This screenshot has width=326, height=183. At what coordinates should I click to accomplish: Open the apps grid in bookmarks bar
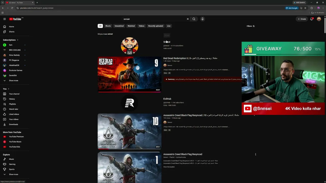(x=3, y=13)
